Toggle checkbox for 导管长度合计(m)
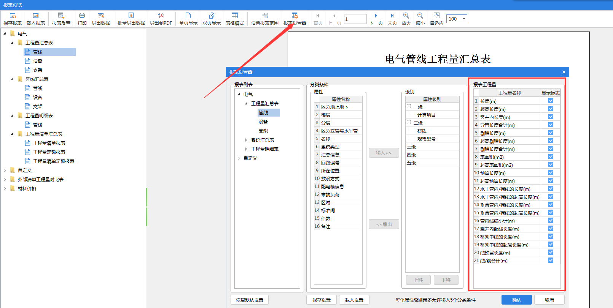 [x=551, y=125]
